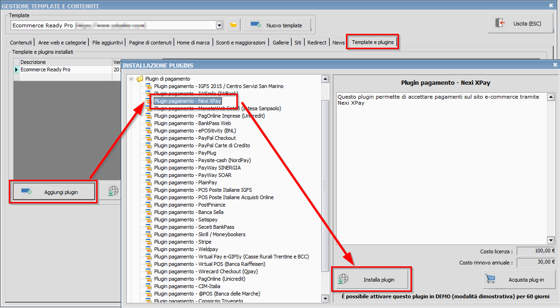
Task: Click icon beside PayWay SINERGIA plugin
Action: click(149, 168)
